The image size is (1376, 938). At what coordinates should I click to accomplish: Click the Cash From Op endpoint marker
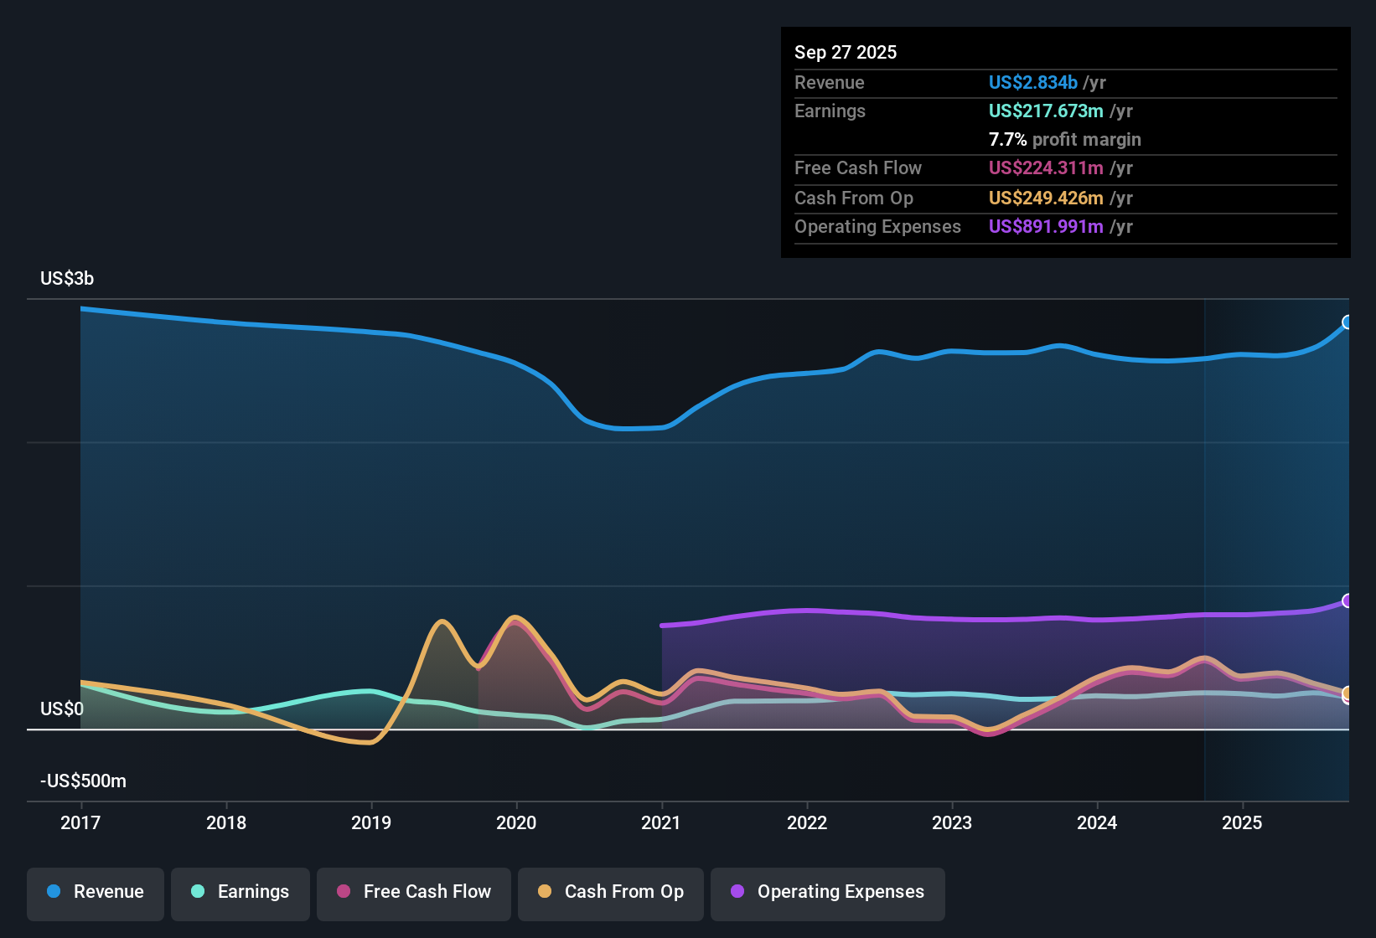point(1348,693)
